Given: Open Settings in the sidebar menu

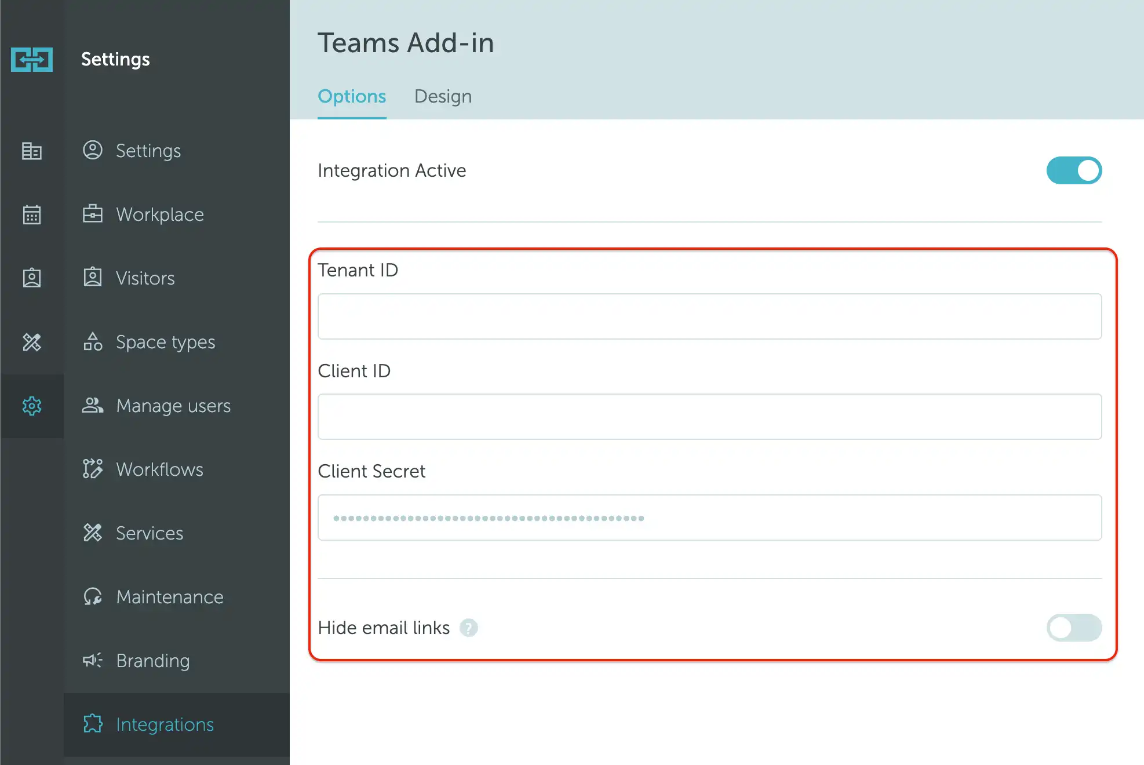Looking at the screenshot, I should [x=177, y=151].
